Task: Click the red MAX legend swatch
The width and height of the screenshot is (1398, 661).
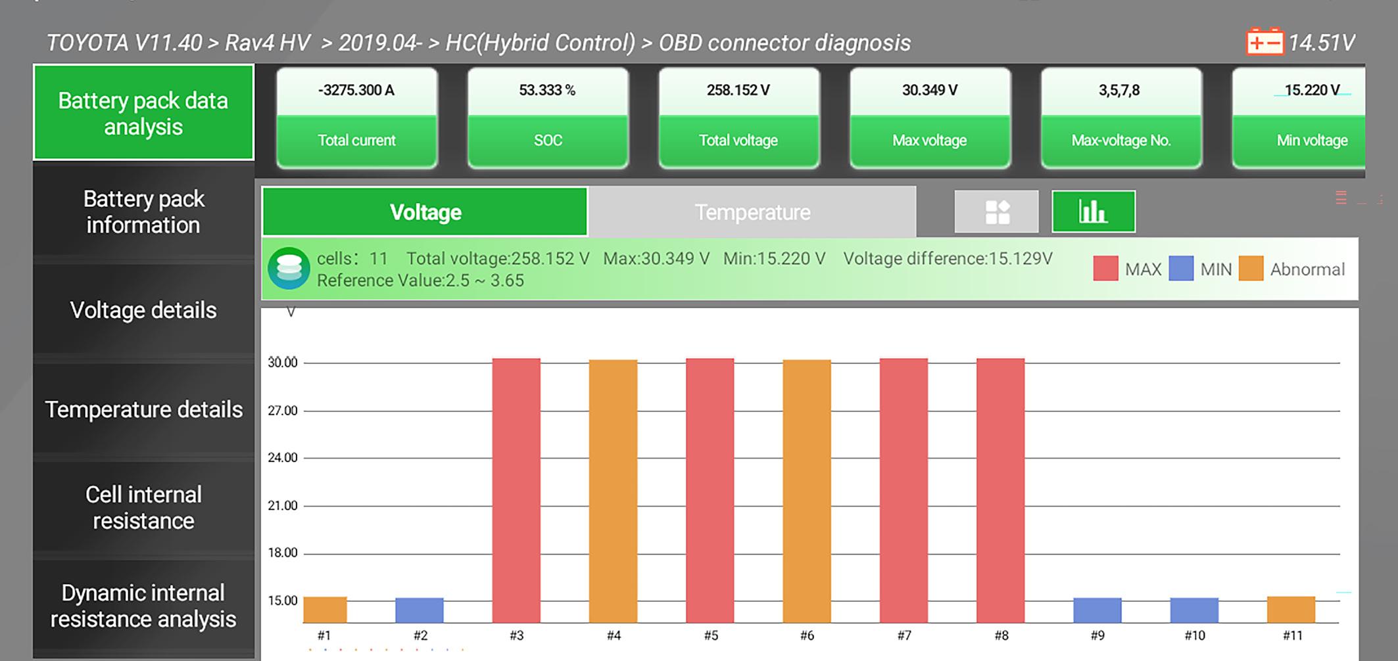Action: (x=1105, y=269)
